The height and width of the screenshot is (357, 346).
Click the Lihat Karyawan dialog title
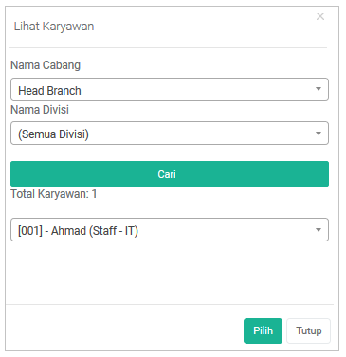pos(54,27)
